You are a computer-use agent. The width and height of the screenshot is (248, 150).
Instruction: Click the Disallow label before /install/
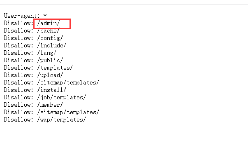pos(19,90)
